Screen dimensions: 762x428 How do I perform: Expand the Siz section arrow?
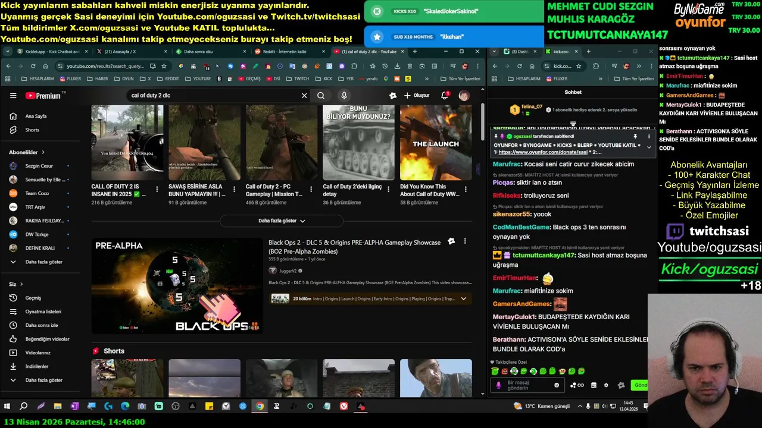coord(21,284)
